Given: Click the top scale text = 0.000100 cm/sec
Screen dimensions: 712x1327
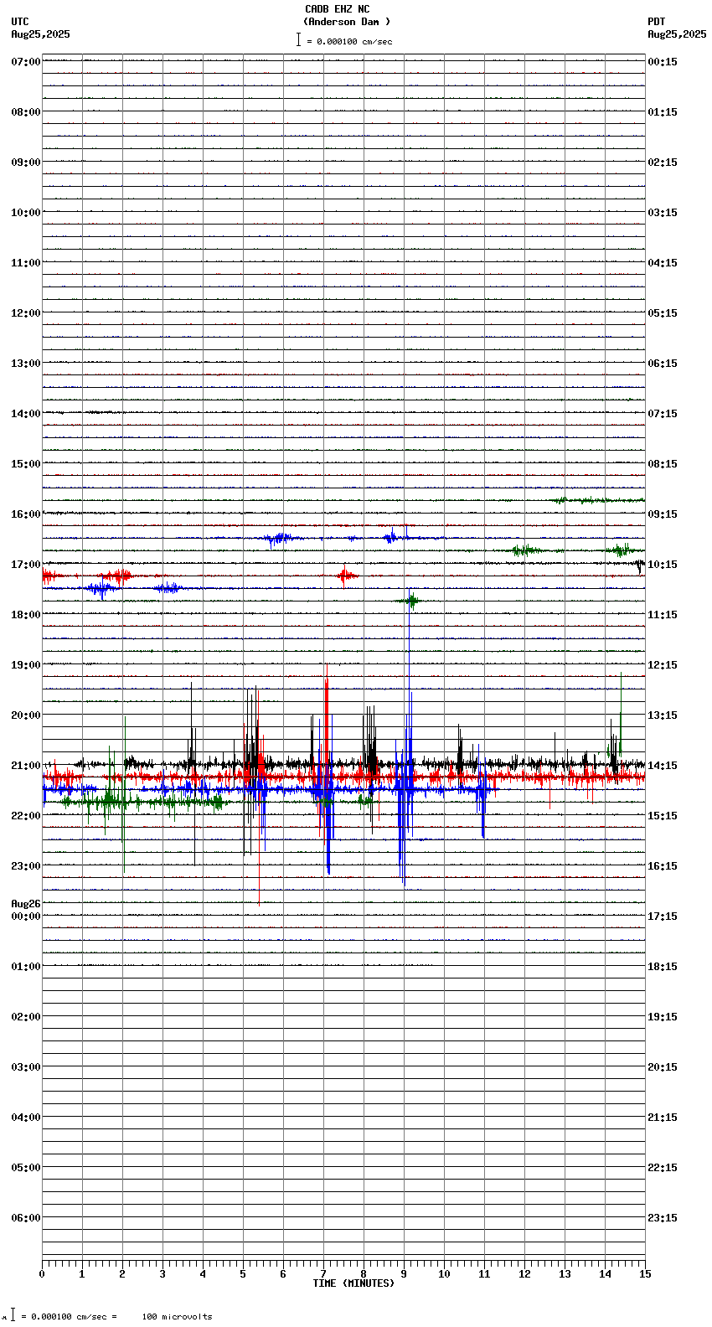Looking at the screenshot, I should coord(349,41).
